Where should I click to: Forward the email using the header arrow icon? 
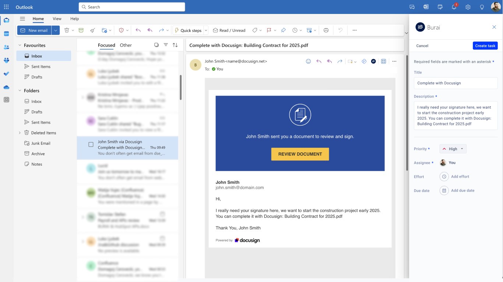click(x=340, y=61)
